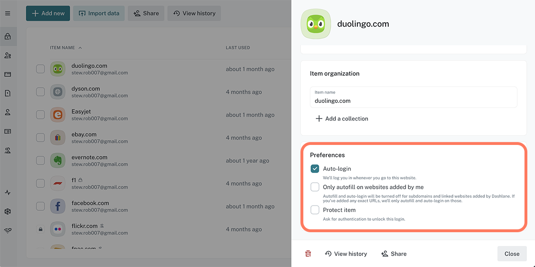Image resolution: width=535 pixels, height=267 pixels.
Task: Enable Only autofill on websites added by me
Action: coord(315,187)
